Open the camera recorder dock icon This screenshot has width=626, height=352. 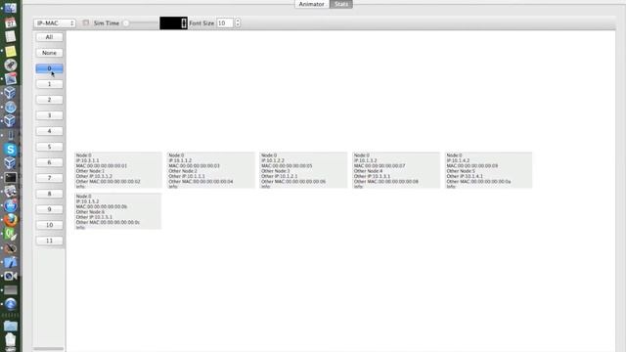coord(11,276)
